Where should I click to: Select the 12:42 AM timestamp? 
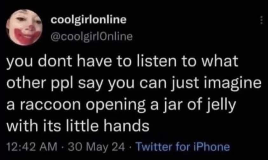pyautogui.click(x=32, y=147)
